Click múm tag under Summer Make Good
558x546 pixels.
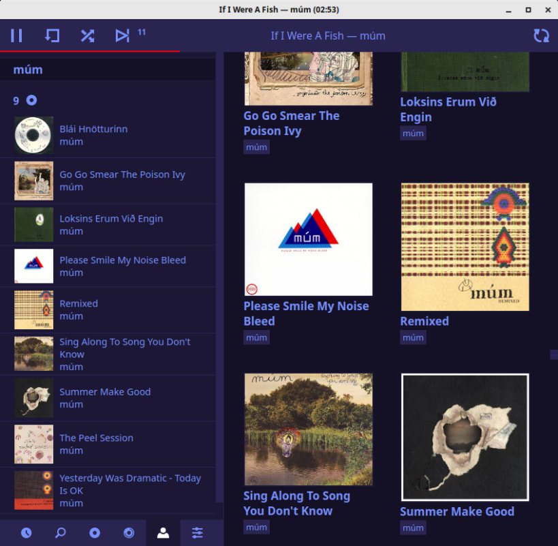(x=413, y=528)
